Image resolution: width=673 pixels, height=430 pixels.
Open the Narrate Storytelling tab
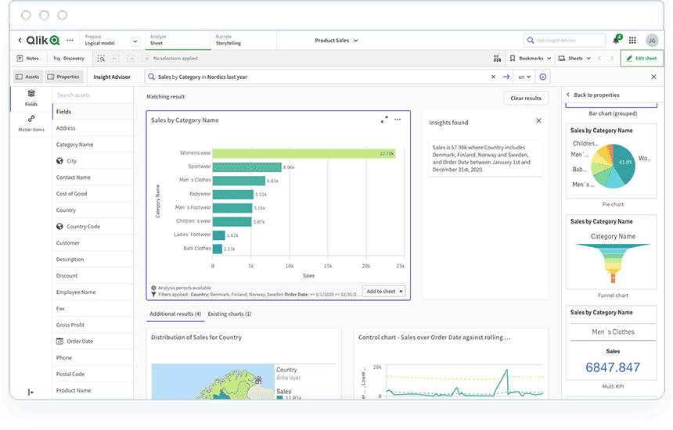[229, 40]
